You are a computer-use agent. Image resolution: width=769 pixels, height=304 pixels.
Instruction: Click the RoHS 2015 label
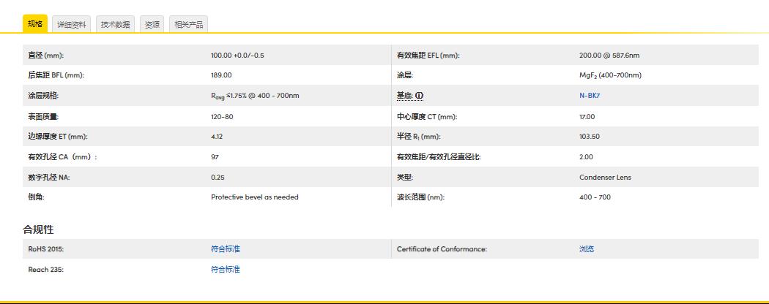tap(46, 248)
